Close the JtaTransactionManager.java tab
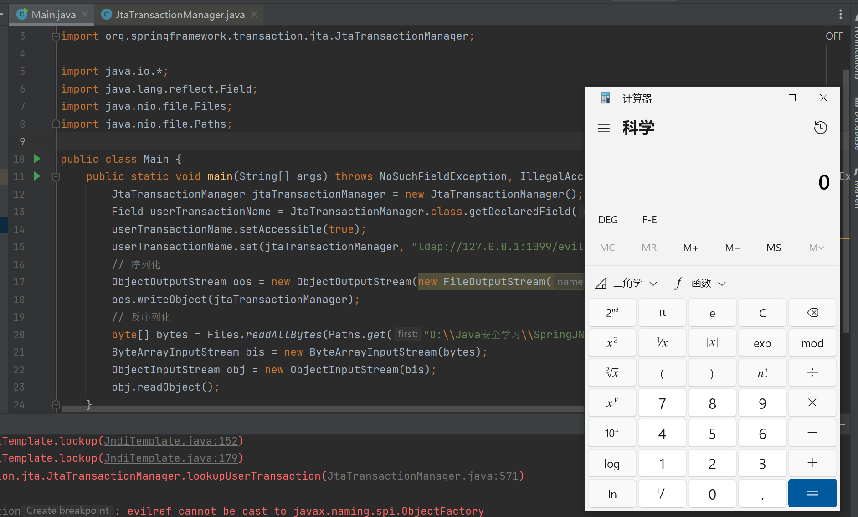This screenshot has height=517, width=858. pos(254,14)
